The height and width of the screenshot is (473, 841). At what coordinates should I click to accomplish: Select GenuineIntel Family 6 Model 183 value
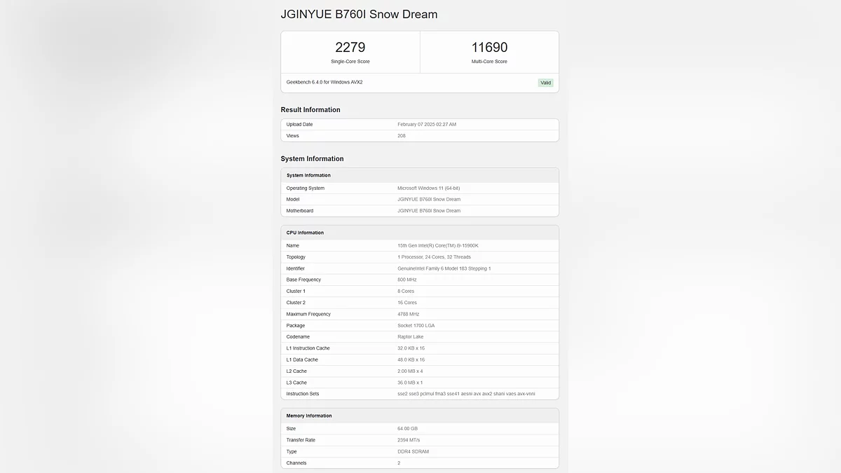[x=444, y=268]
